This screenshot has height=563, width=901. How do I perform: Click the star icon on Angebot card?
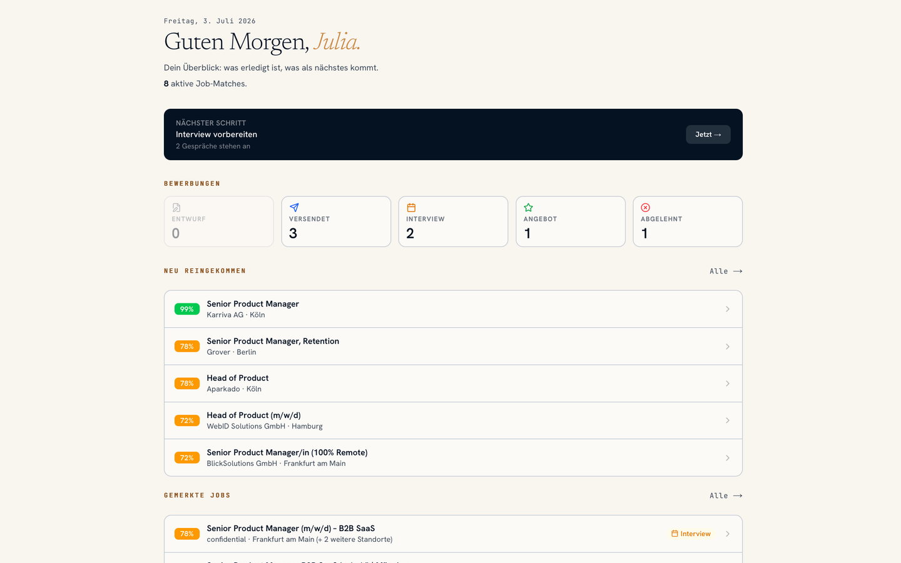pyautogui.click(x=528, y=208)
